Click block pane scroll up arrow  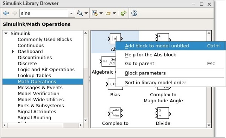click(x=209, y=33)
